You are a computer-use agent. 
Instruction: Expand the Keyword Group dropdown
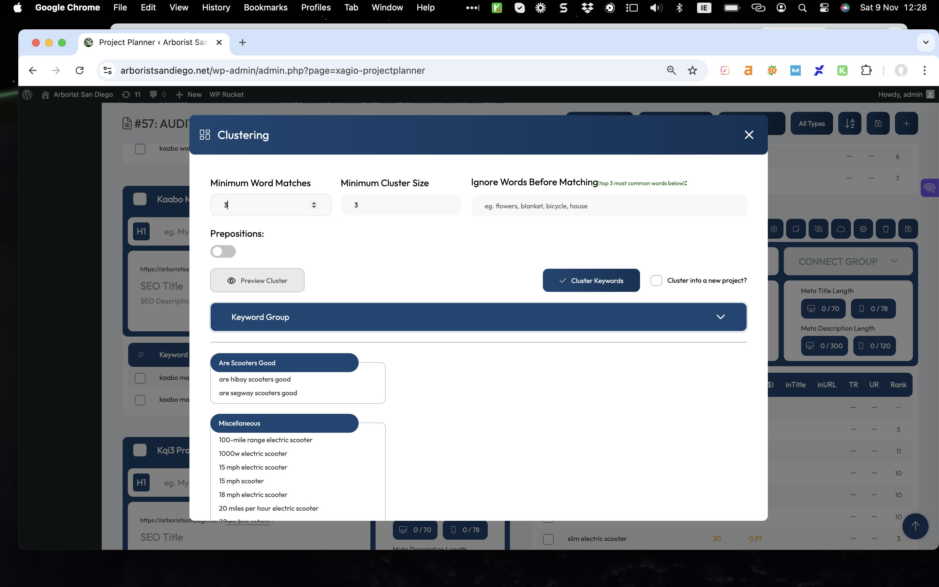[x=478, y=317]
